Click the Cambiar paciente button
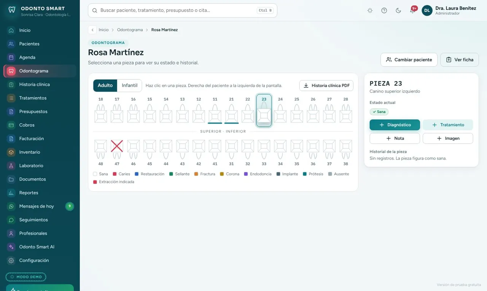487x291 pixels. (x=409, y=60)
